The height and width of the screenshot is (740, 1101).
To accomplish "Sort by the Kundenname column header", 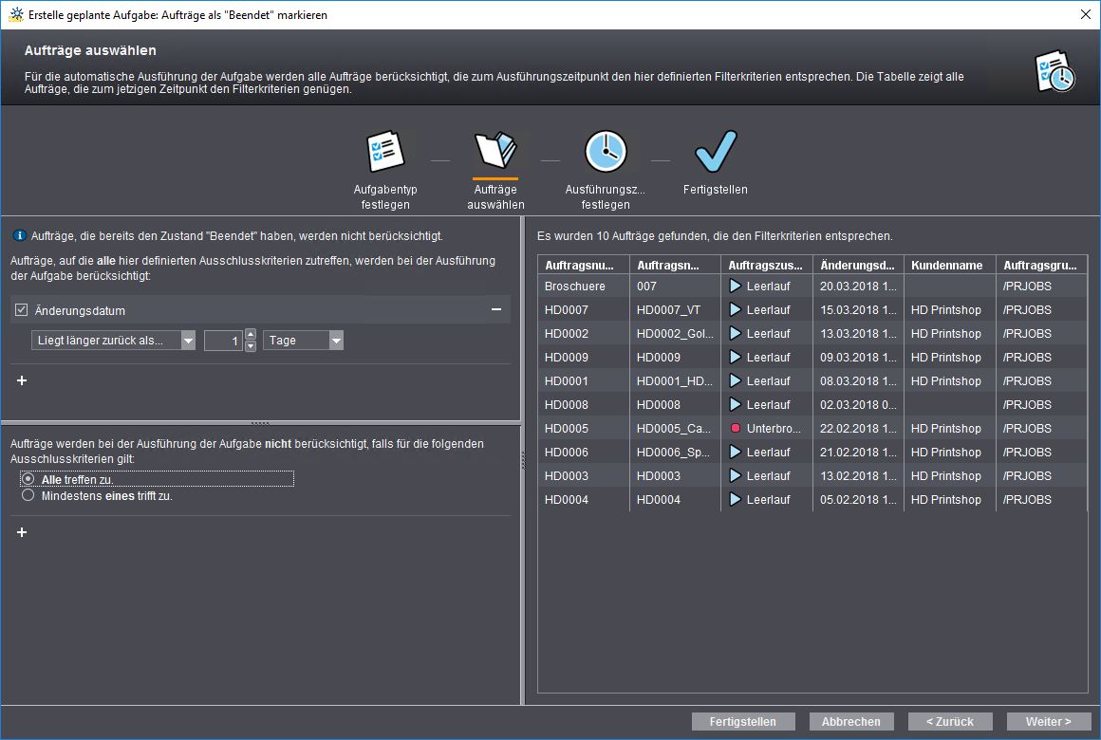I will click(x=949, y=265).
